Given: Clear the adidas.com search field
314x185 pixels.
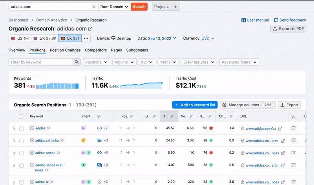Looking at the screenshot, I should point(94,7).
